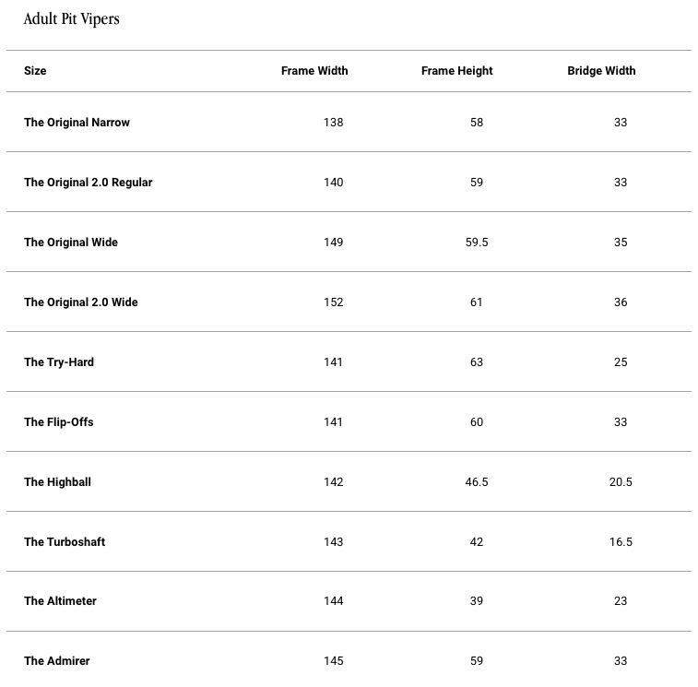Click the Frame Height column header

[456, 71]
